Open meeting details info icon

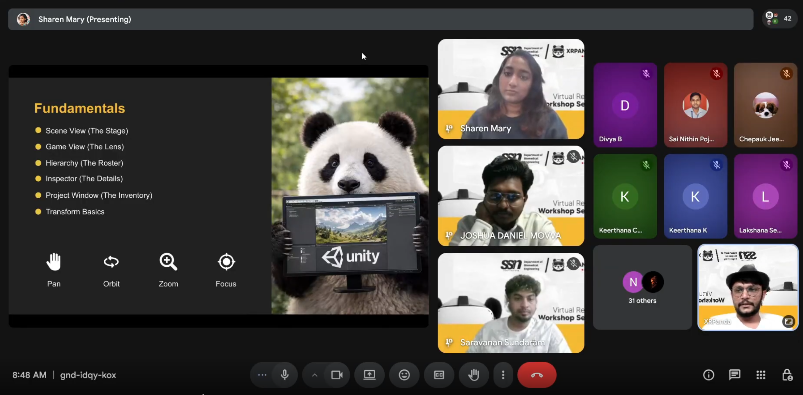[x=708, y=375]
